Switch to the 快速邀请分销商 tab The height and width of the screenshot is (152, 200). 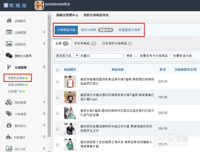(129, 30)
